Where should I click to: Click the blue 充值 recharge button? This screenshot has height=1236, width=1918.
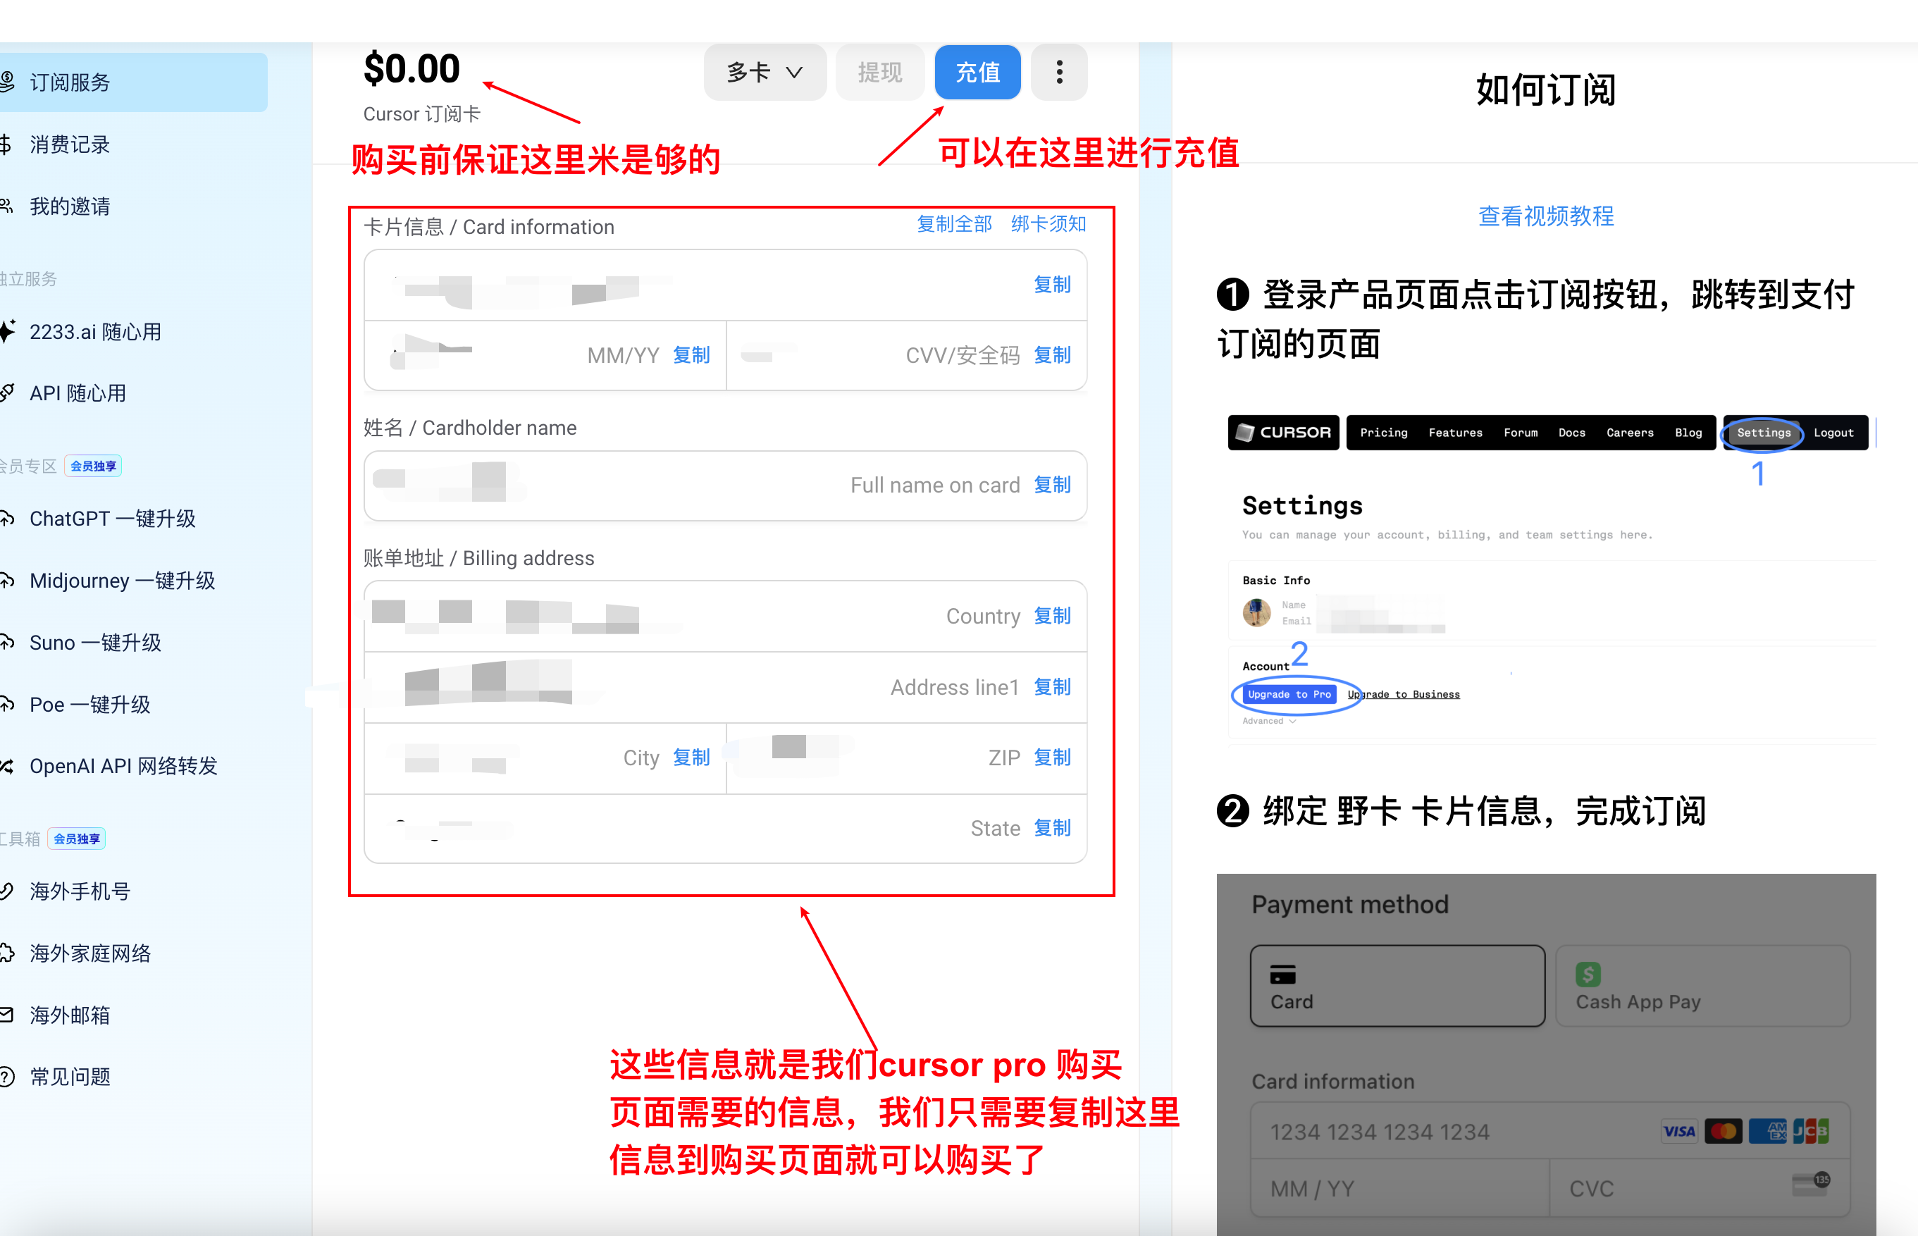977,73
